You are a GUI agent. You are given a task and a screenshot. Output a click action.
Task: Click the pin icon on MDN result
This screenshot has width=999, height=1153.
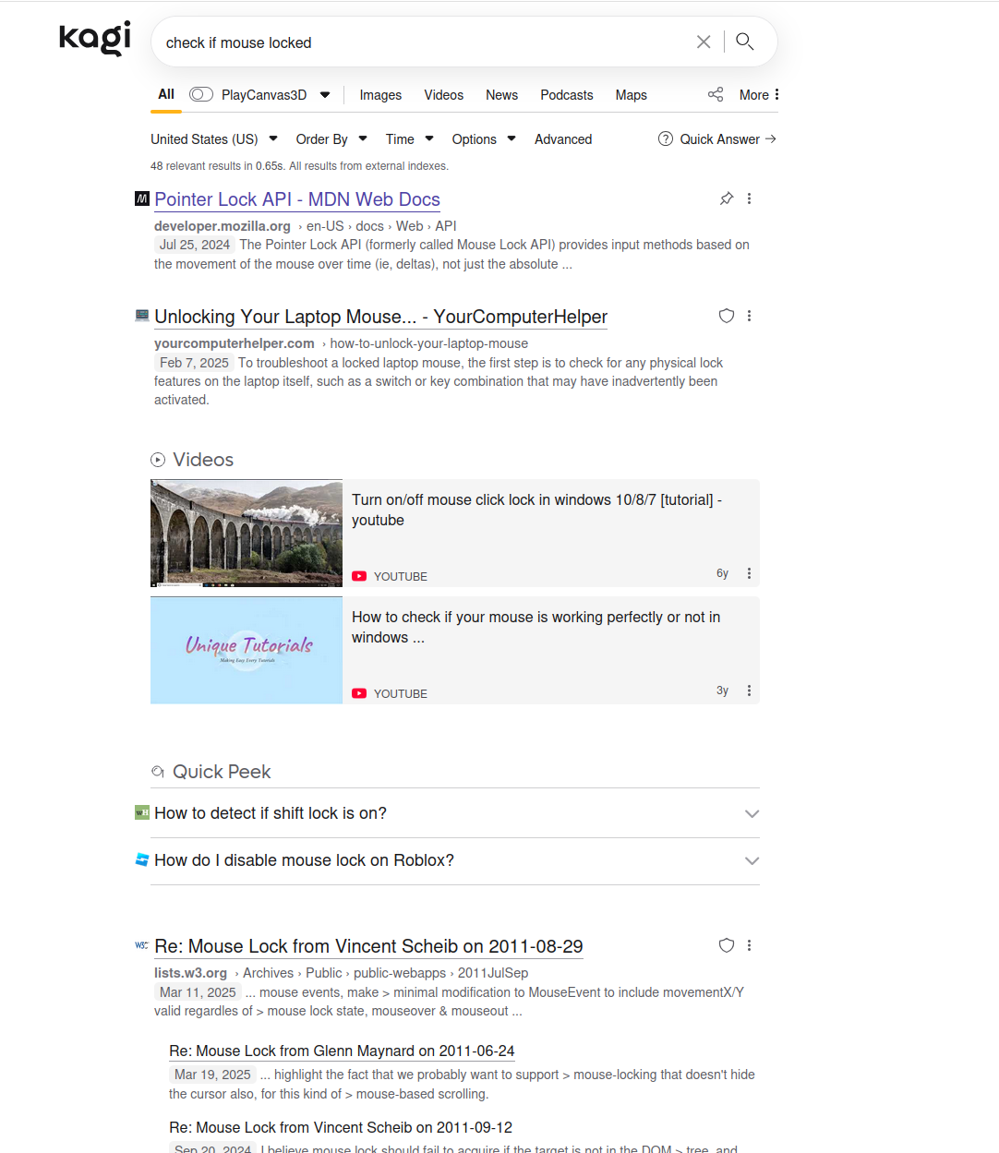point(727,198)
